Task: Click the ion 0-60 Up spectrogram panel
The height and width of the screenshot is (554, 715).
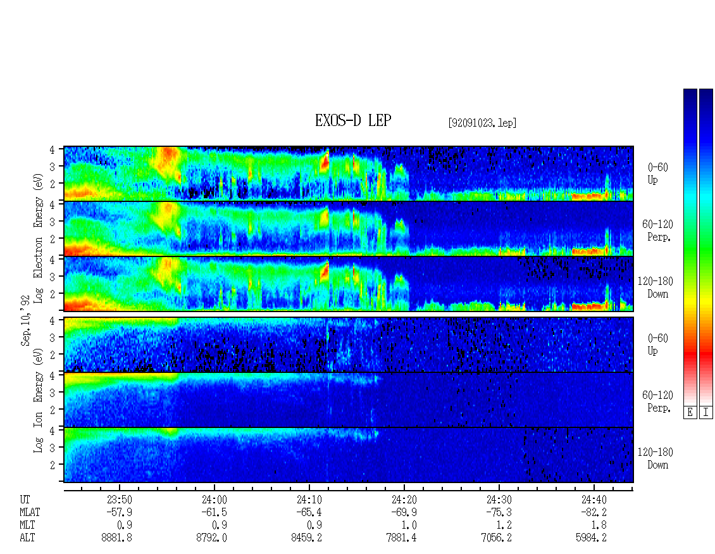Action: 349,344
